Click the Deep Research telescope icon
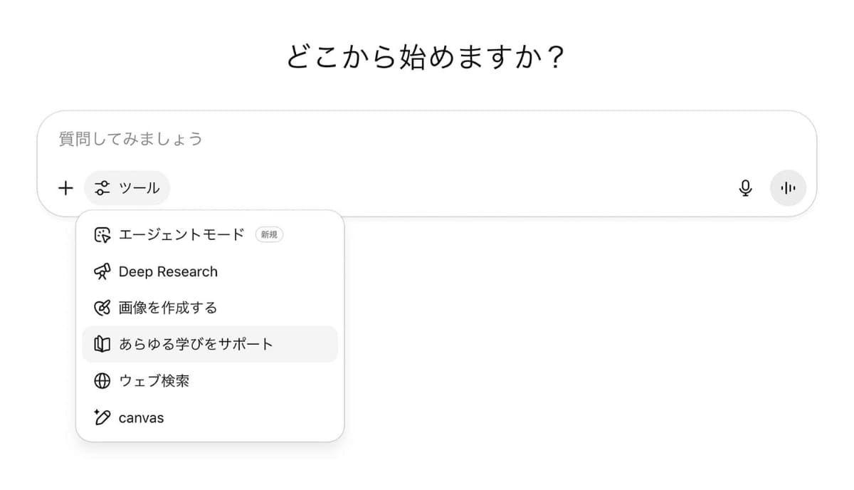This screenshot has height=490, width=854. [102, 271]
